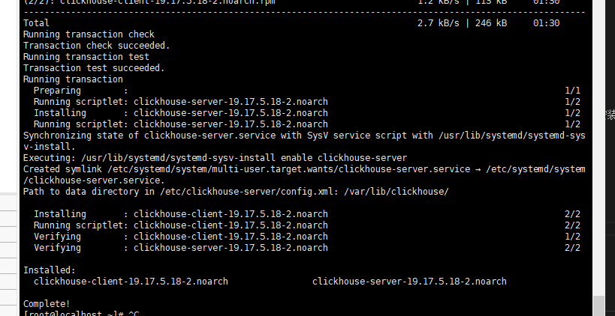Click the "Synchronizing state" output line

(x=225, y=136)
